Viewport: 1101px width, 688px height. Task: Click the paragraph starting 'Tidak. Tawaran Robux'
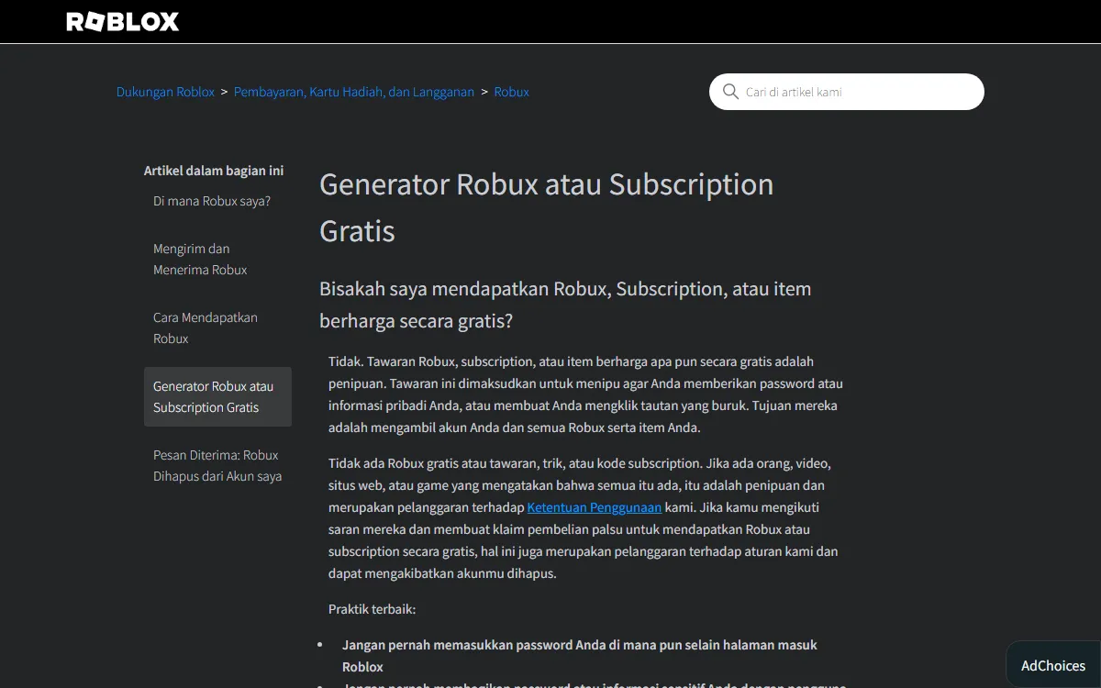[x=585, y=394]
